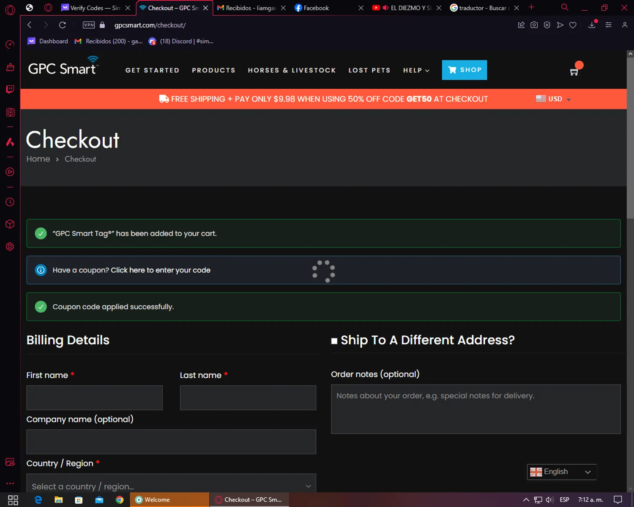Screen dimensions: 634x507
Task: Switch to the Recibidos Gmail tab
Action: 251,8
